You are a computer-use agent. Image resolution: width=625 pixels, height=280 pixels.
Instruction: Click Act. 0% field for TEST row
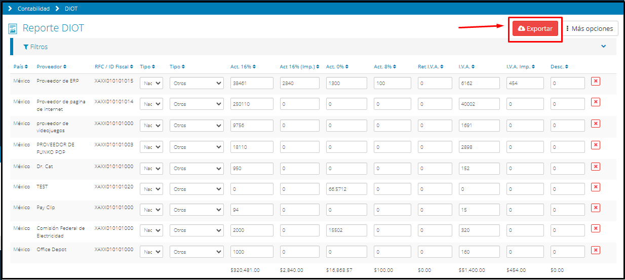[x=346, y=189]
